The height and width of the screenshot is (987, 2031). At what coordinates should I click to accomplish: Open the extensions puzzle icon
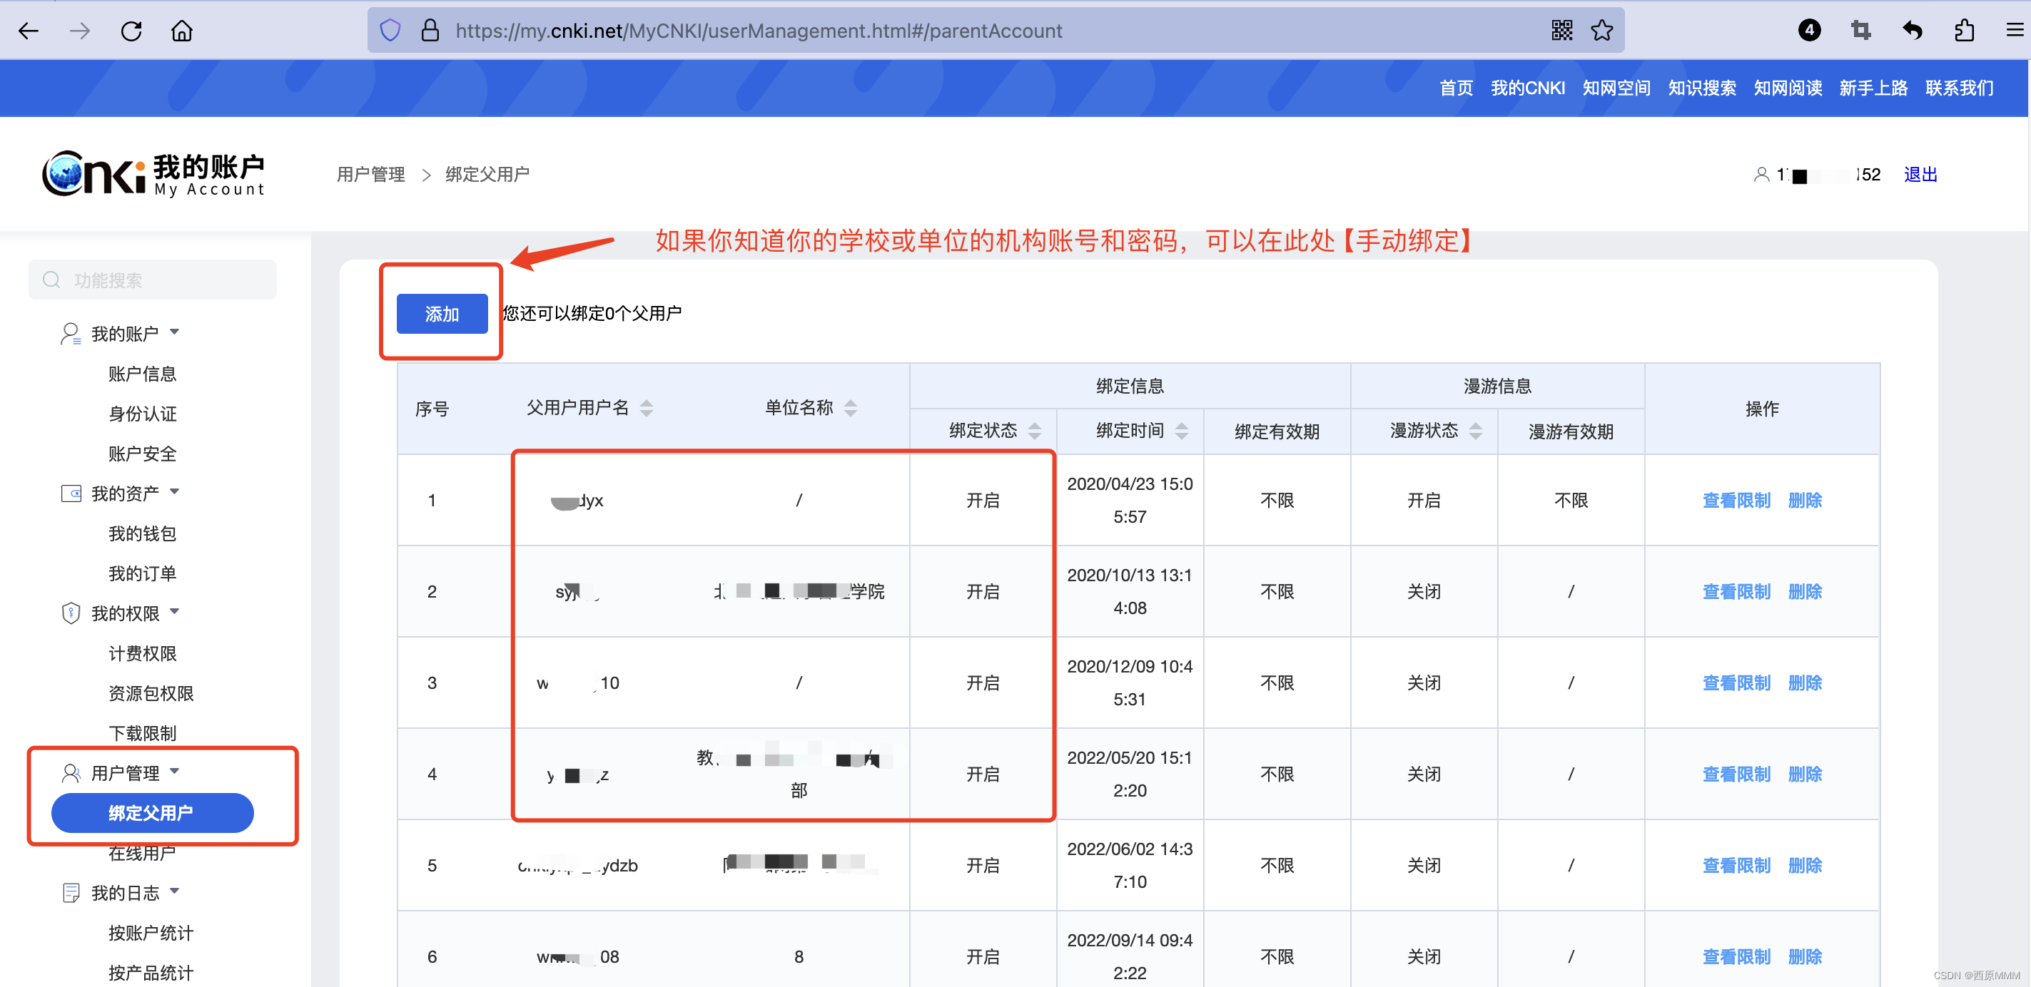pos(1964,31)
